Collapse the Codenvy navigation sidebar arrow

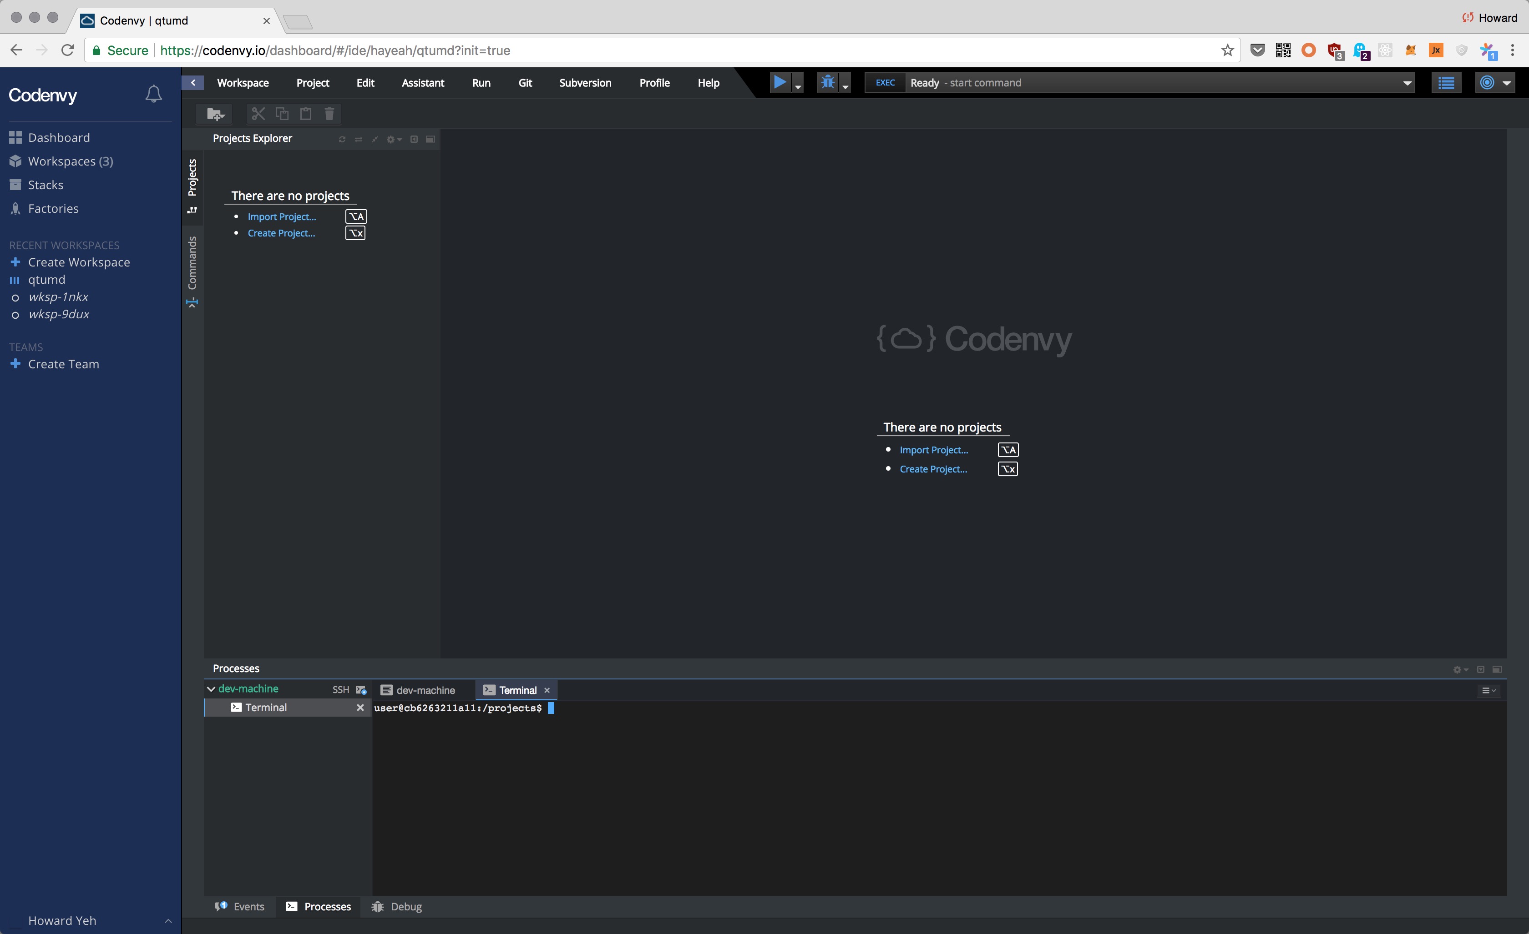[x=193, y=82]
